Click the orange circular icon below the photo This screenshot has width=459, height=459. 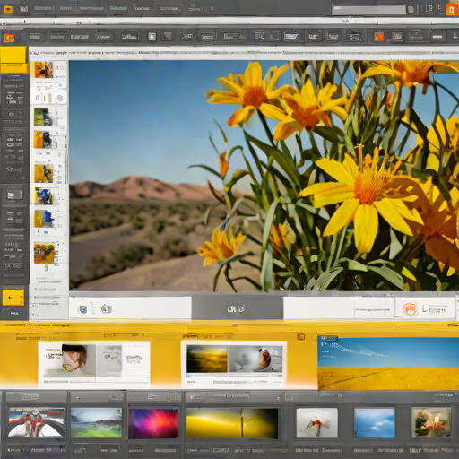click(x=409, y=309)
